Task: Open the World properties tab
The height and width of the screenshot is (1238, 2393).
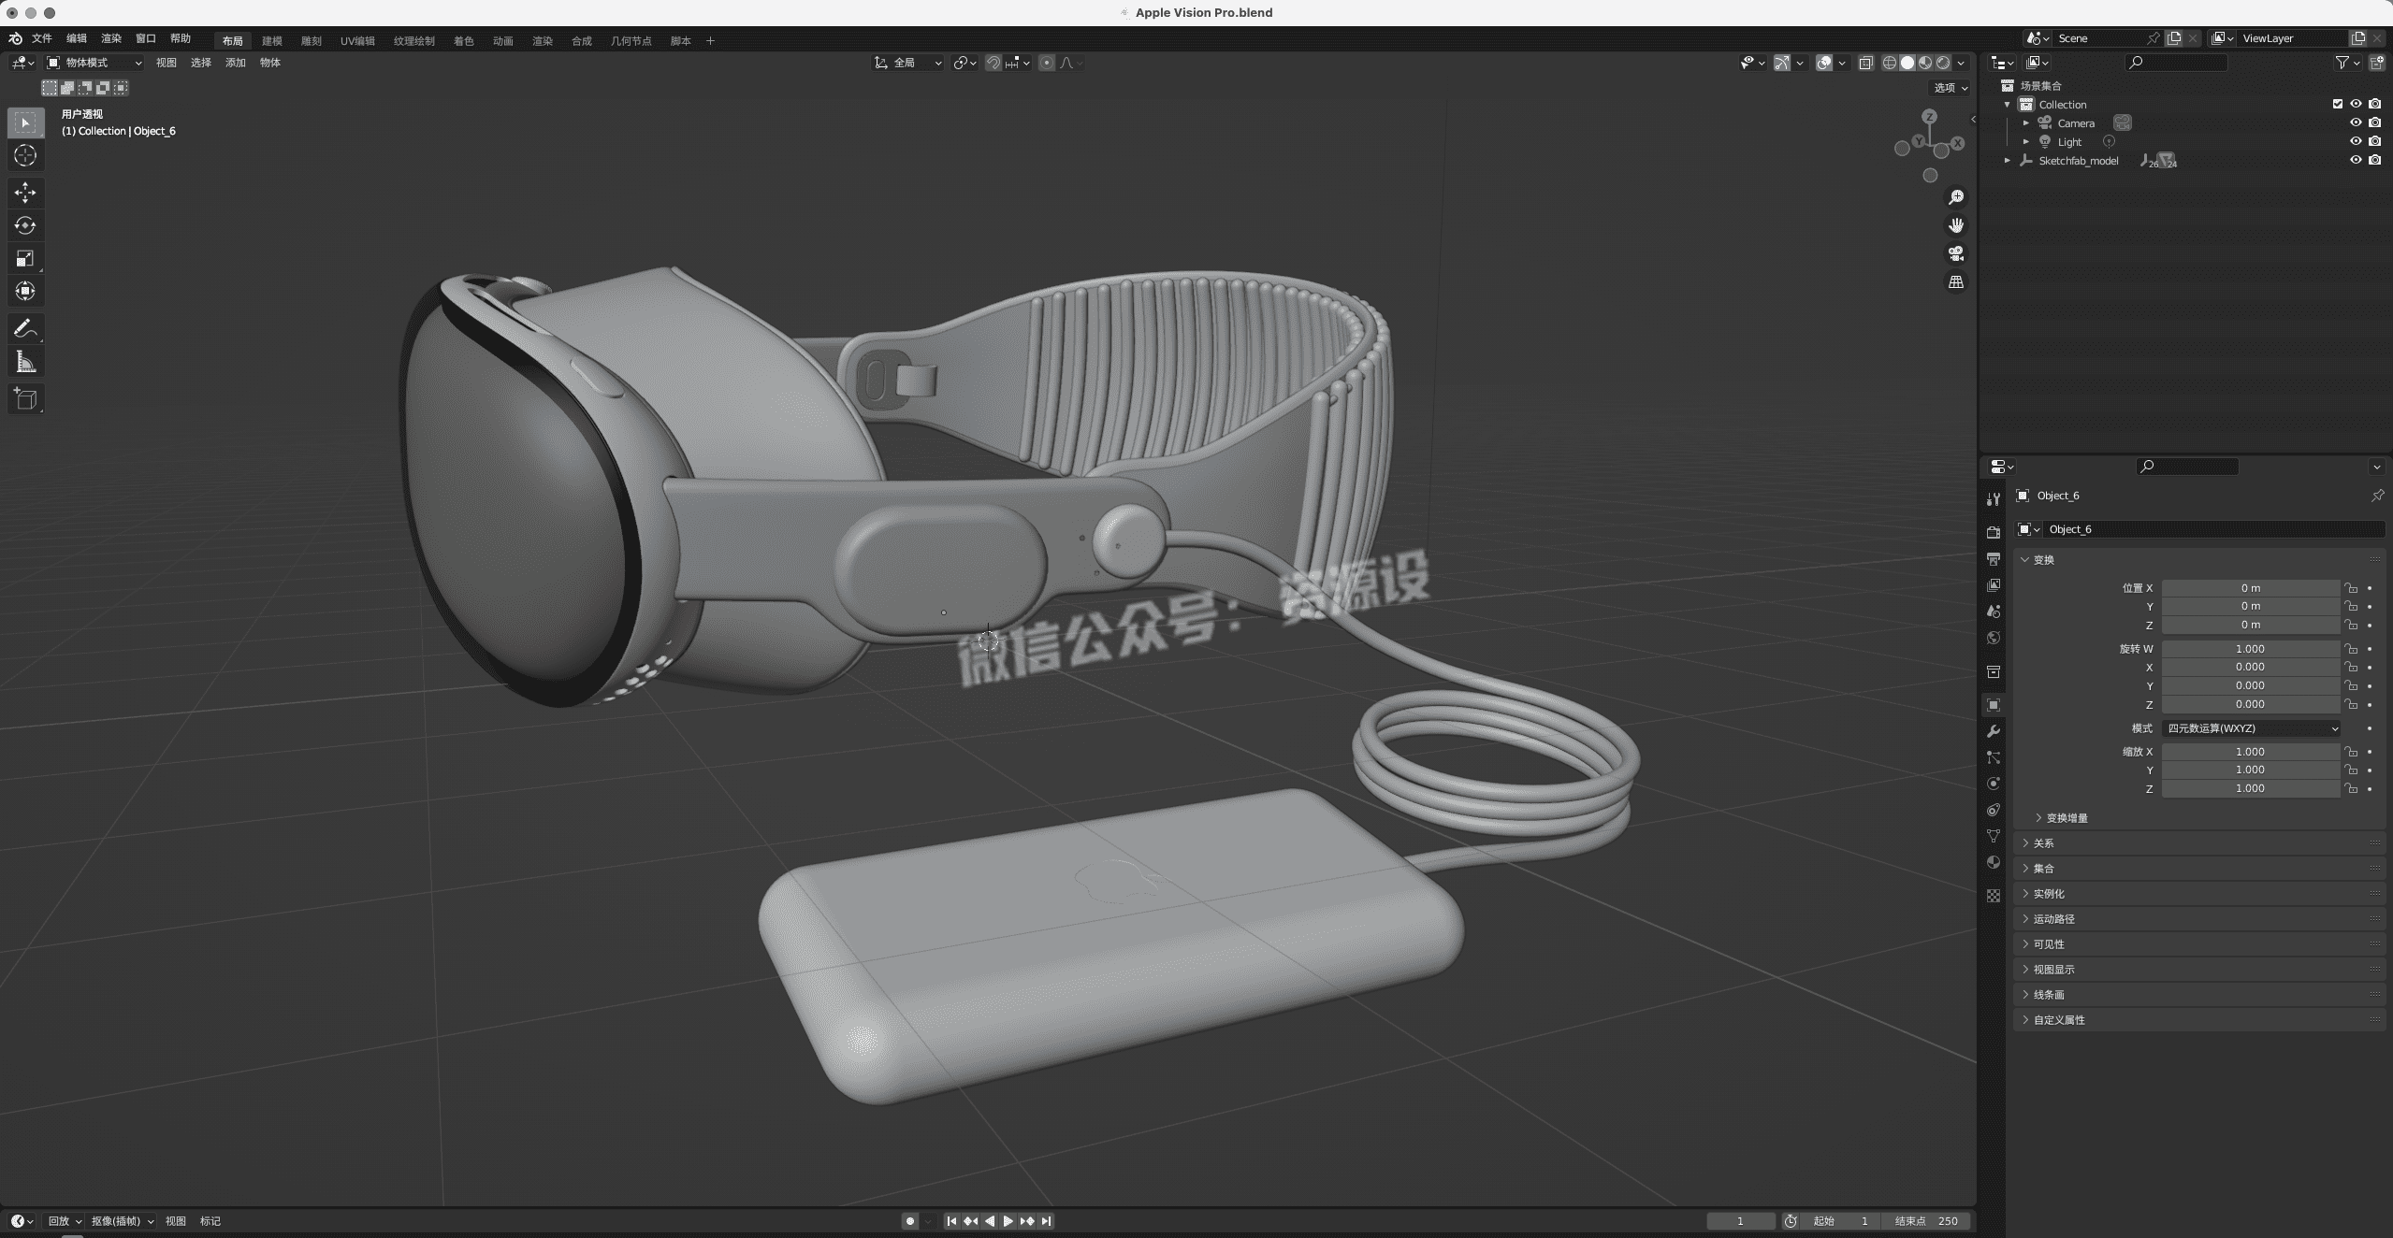Action: tap(1994, 638)
